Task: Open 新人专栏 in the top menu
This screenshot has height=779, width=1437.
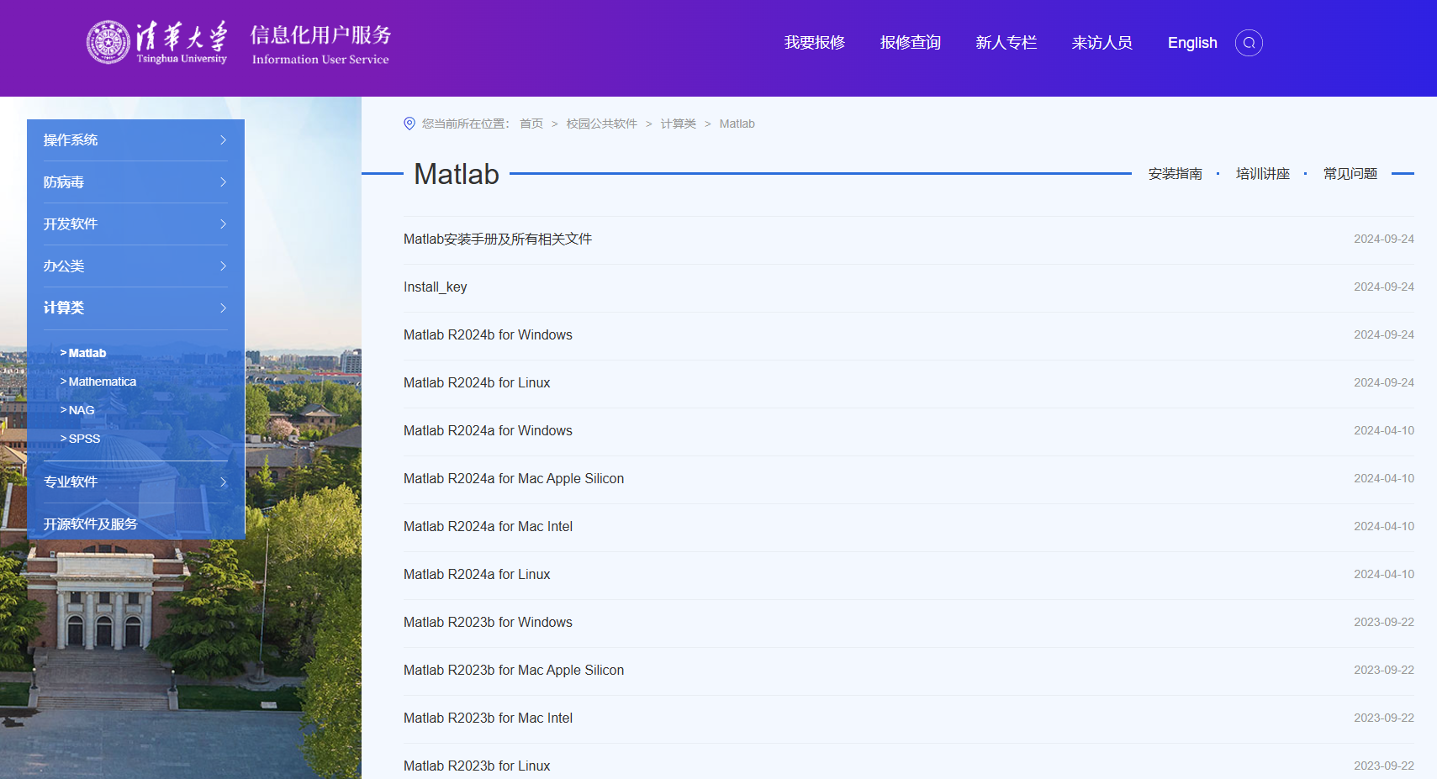Action: point(1006,43)
